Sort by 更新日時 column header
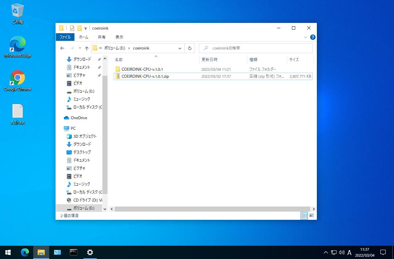This screenshot has height=259, width=394. [x=209, y=60]
